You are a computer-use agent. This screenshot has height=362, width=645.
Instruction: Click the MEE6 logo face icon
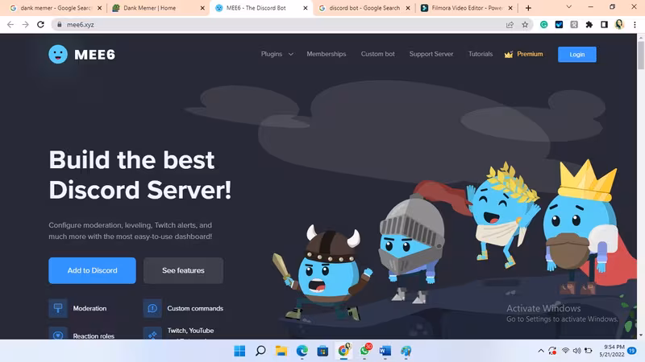click(58, 54)
